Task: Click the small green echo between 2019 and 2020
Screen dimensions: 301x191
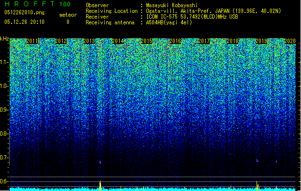Action: [x=276, y=161]
